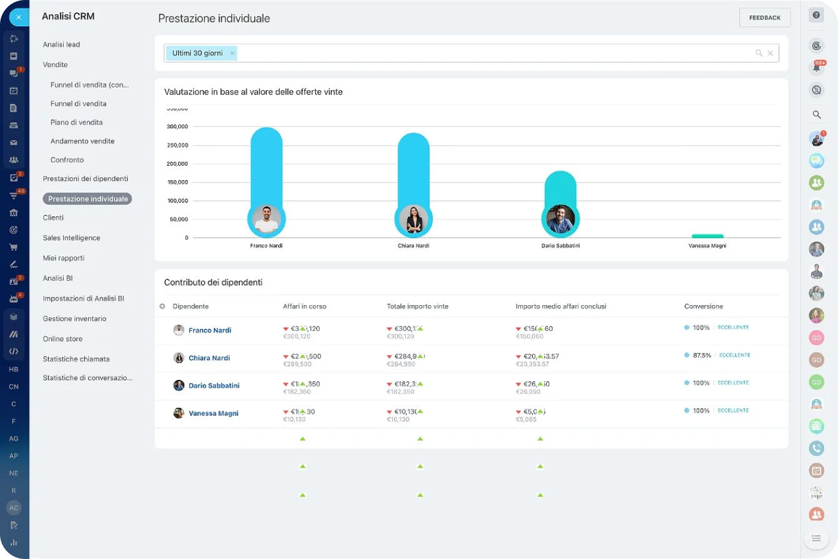Click €182,350 under Dario Sabbatini Totale importo vinte
The width and height of the screenshot is (838, 559).
click(400, 391)
